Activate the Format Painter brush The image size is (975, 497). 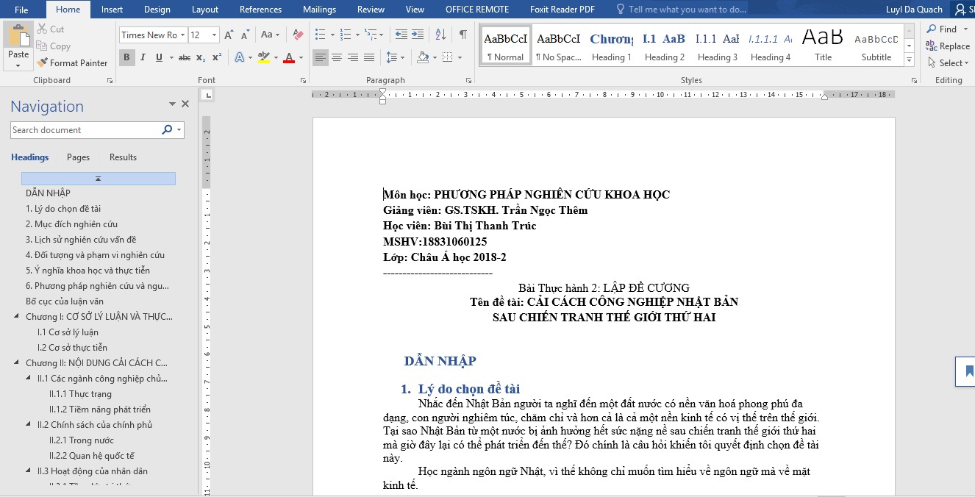72,62
